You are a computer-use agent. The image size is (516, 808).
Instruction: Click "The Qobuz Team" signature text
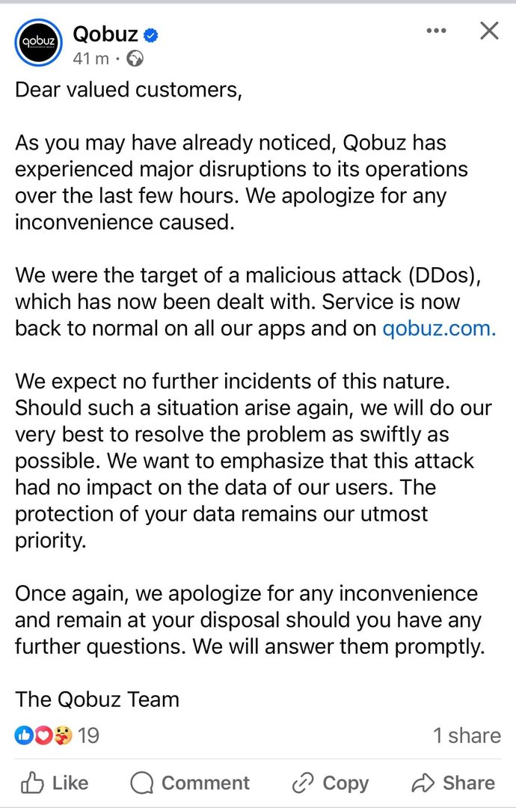[97, 700]
